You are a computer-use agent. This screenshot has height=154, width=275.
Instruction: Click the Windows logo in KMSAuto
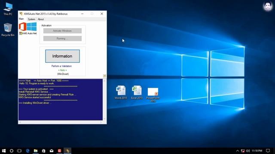click(x=32, y=27)
